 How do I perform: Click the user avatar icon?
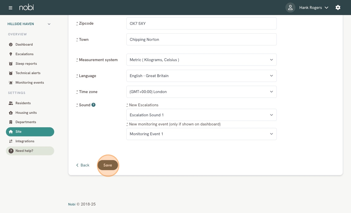click(x=290, y=8)
